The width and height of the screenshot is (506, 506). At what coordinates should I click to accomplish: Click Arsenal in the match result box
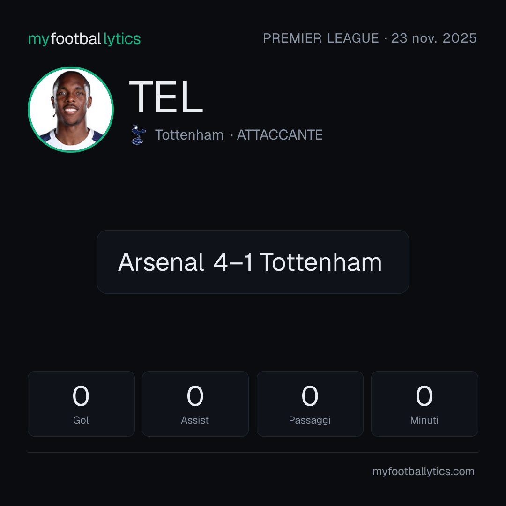coord(161,262)
